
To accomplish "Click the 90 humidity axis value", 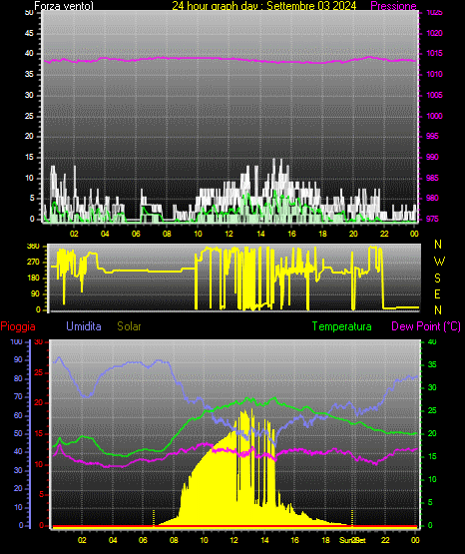I will 18,359.
